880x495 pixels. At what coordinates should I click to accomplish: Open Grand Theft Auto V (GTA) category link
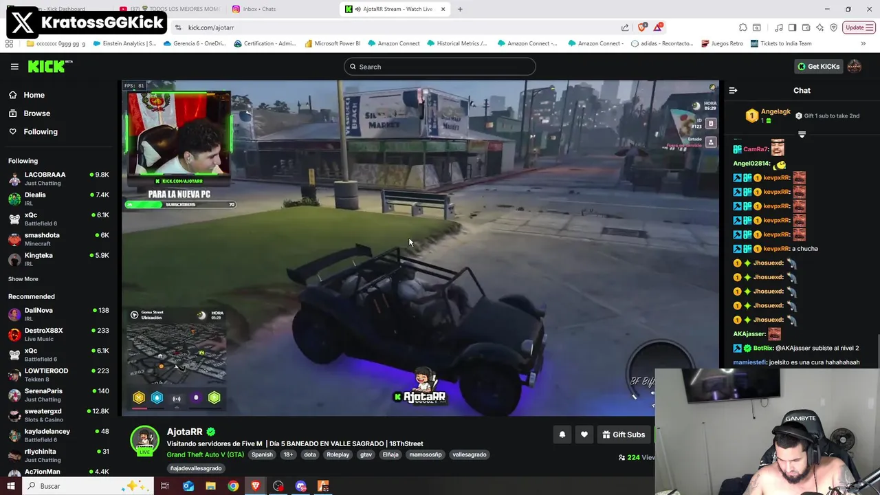205,454
